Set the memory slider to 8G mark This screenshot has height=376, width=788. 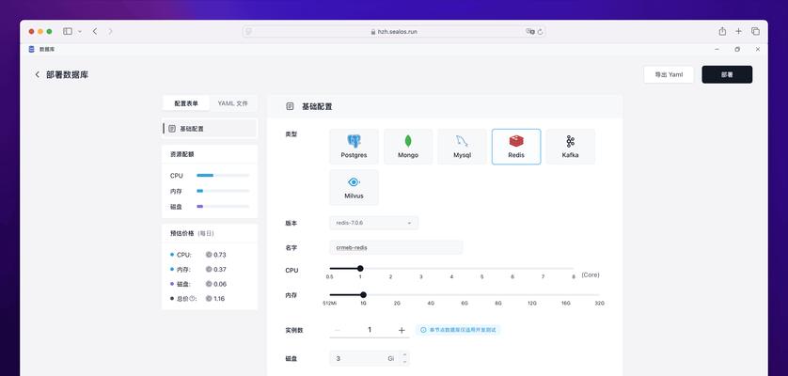[498, 294]
